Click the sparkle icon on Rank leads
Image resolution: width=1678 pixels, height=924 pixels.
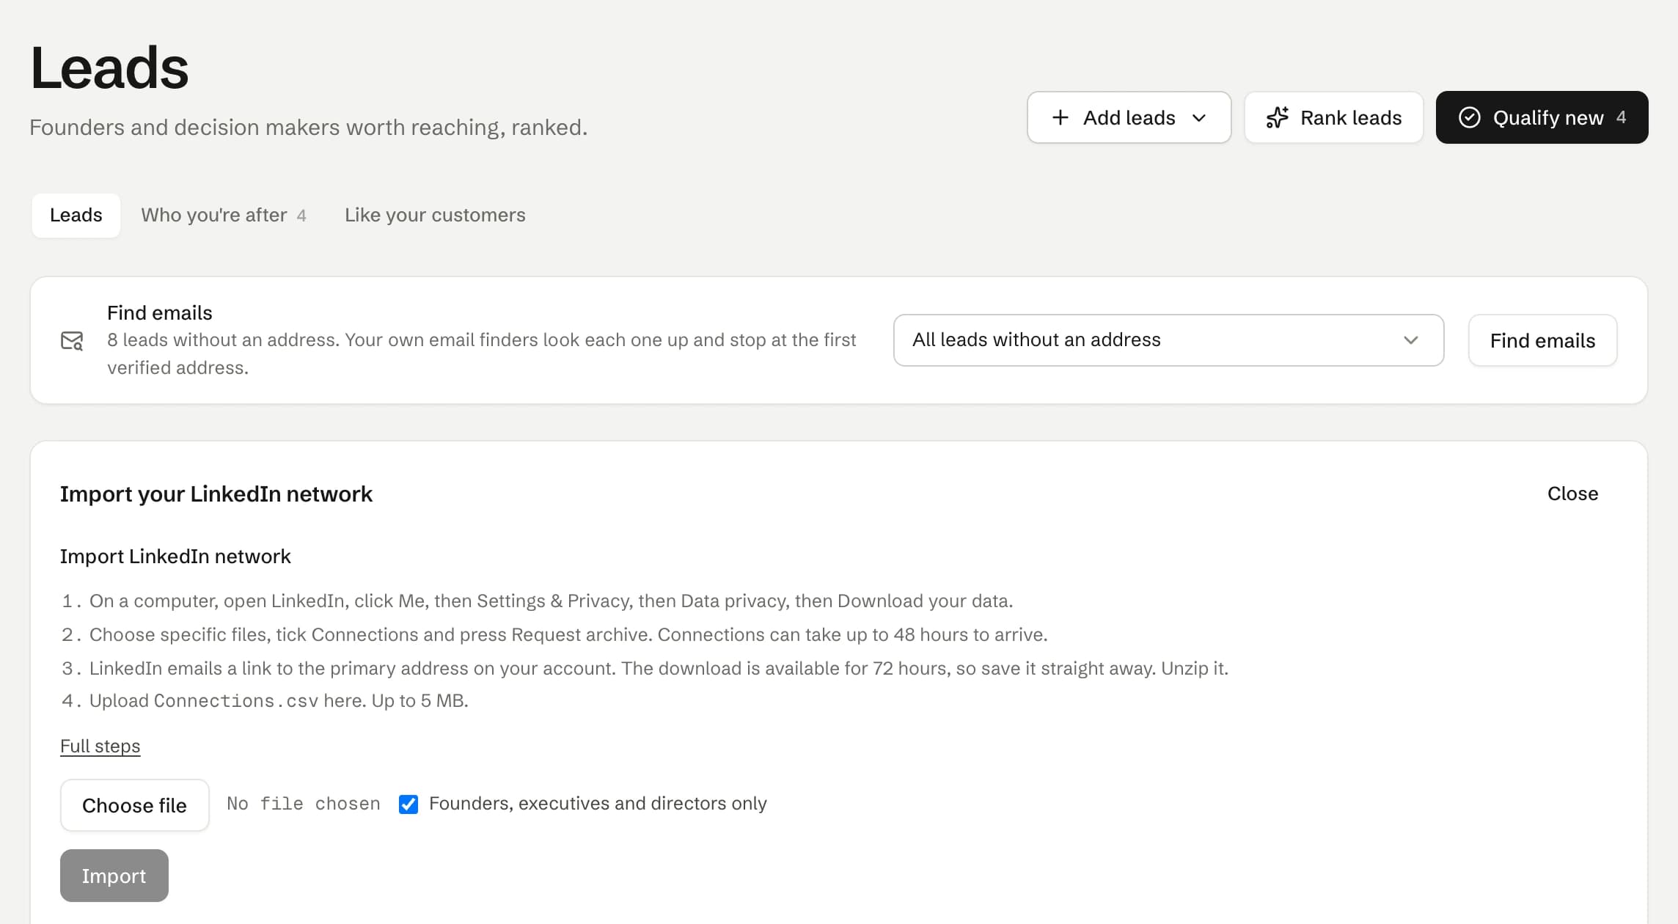pyautogui.click(x=1277, y=117)
